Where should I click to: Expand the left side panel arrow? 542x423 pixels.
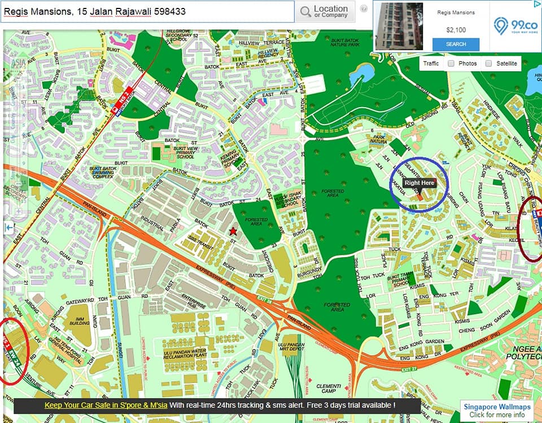click(x=9, y=227)
